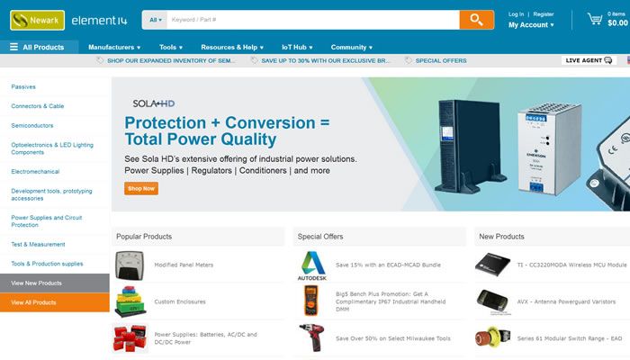Click the Milwaukee drill product image
630x360 pixels.
pos(311,337)
